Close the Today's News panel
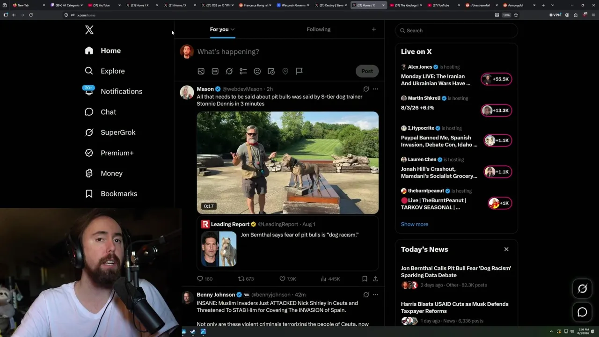This screenshot has width=599, height=337. point(506,249)
